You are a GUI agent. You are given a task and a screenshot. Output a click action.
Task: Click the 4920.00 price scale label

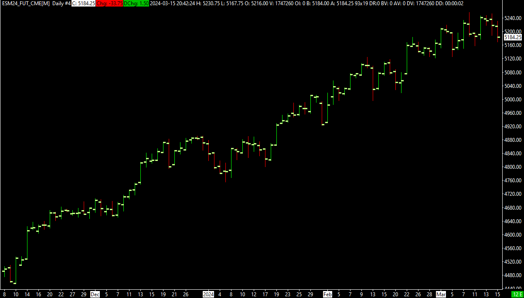pos(513,127)
